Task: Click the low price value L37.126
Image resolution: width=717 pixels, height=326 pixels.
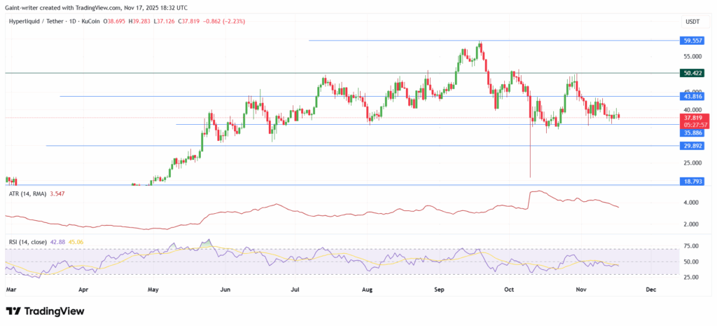Action: click(165, 22)
